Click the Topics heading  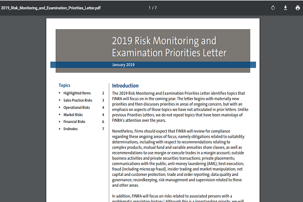click(x=64, y=85)
